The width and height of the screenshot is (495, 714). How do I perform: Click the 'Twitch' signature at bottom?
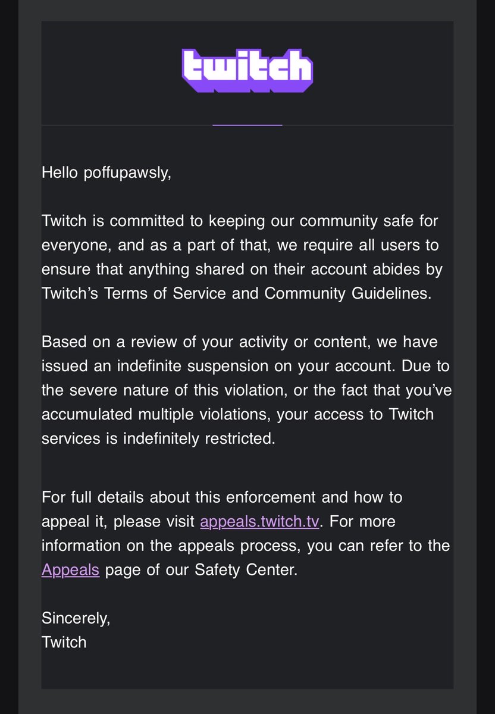(64, 642)
